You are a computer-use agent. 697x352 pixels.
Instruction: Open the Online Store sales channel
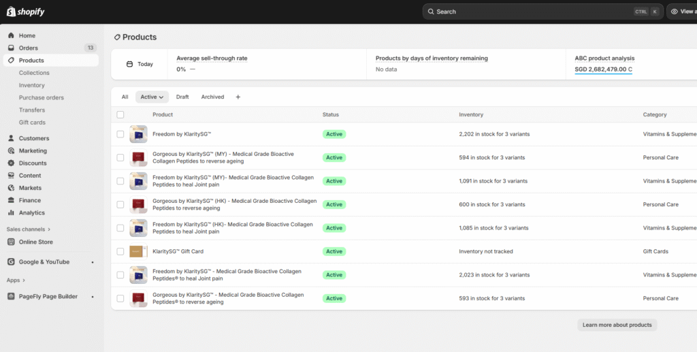pyautogui.click(x=35, y=242)
